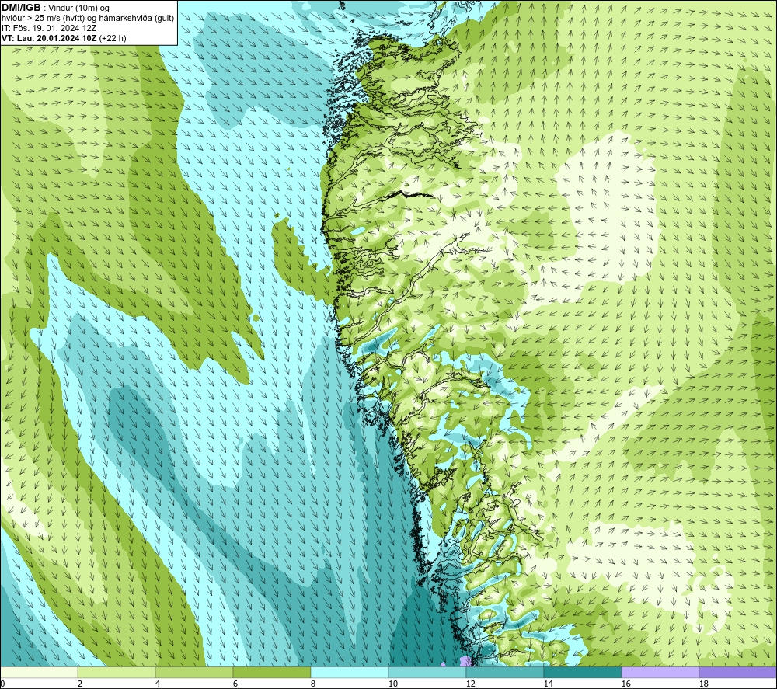Click the 10–12 m/s turquoise swatch
Screen dimensions: 777x689
tap(427, 672)
